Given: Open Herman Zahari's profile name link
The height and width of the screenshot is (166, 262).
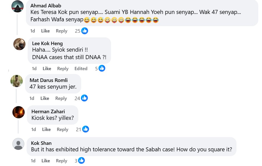Looking at the screenshot, I should (x=48, y=111).
